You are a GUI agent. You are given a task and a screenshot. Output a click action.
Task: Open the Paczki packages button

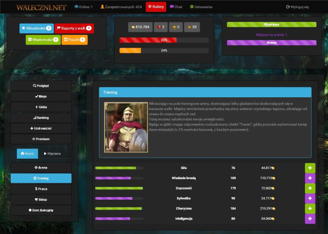[x=74, y=39]
